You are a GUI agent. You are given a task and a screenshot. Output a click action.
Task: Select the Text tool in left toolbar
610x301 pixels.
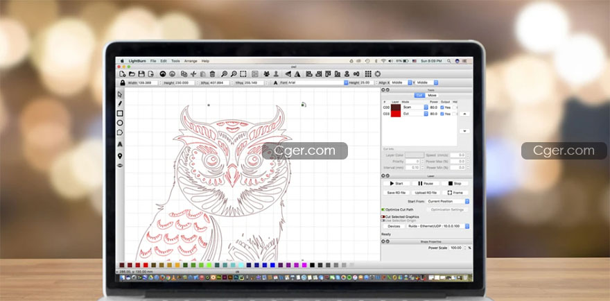pyautogui.click(x=120, y=144)
